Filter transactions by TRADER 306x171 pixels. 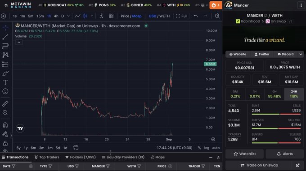click(x=203, y=166)
